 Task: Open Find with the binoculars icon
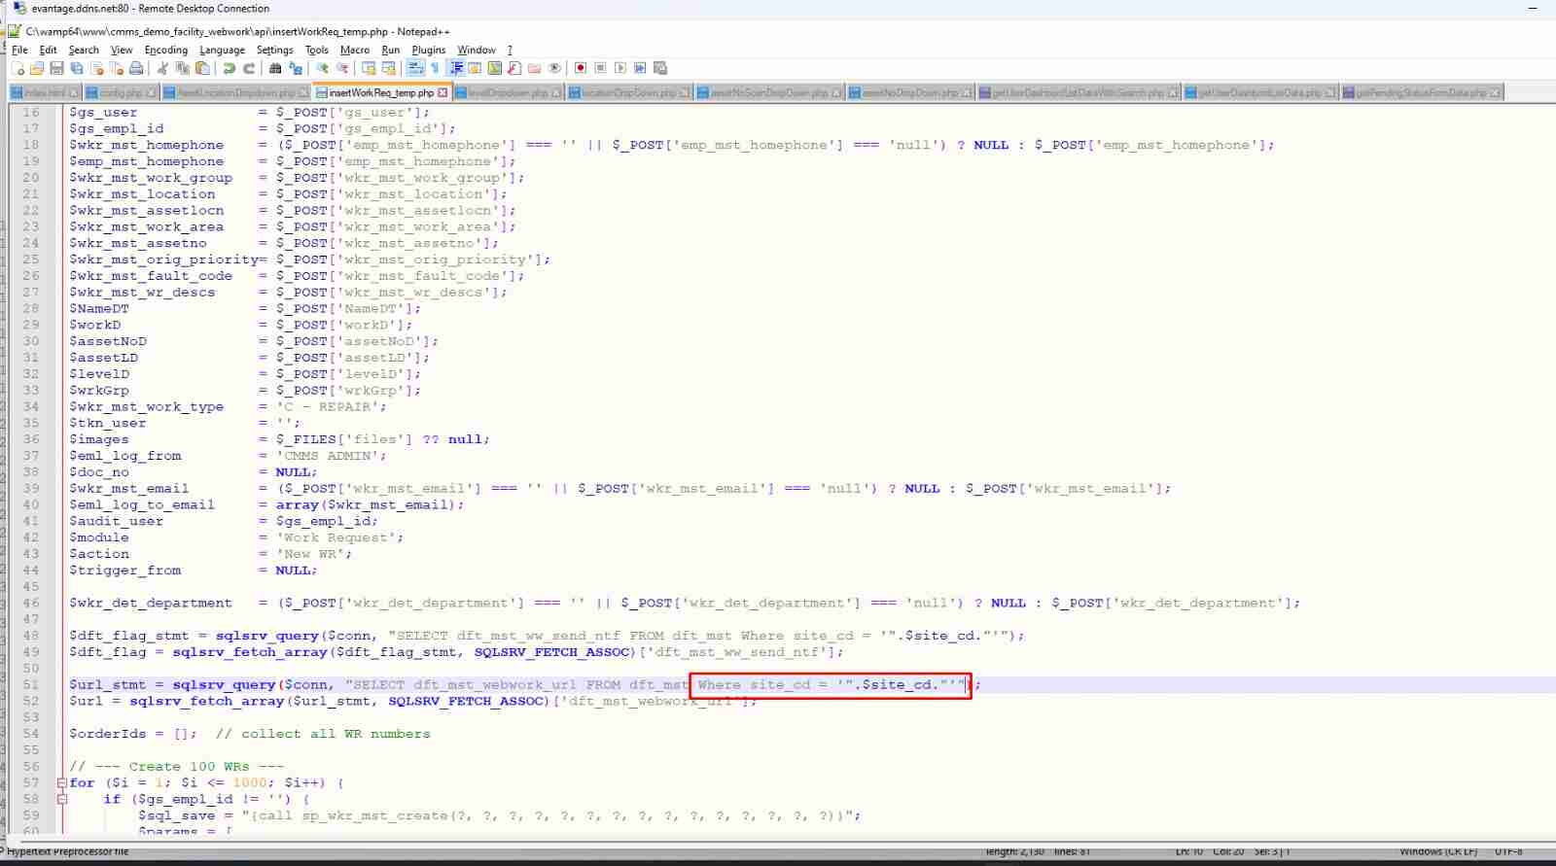tap(275, 68)
